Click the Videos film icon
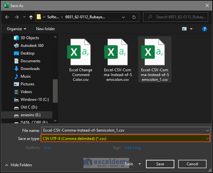The height and width of the screenshot is (173, 213). pos(16,92)
